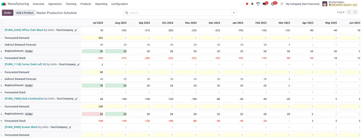Expand the search options dropdown arrow
The height and width of the screenshot is (138, 361).
click(234, 13)
